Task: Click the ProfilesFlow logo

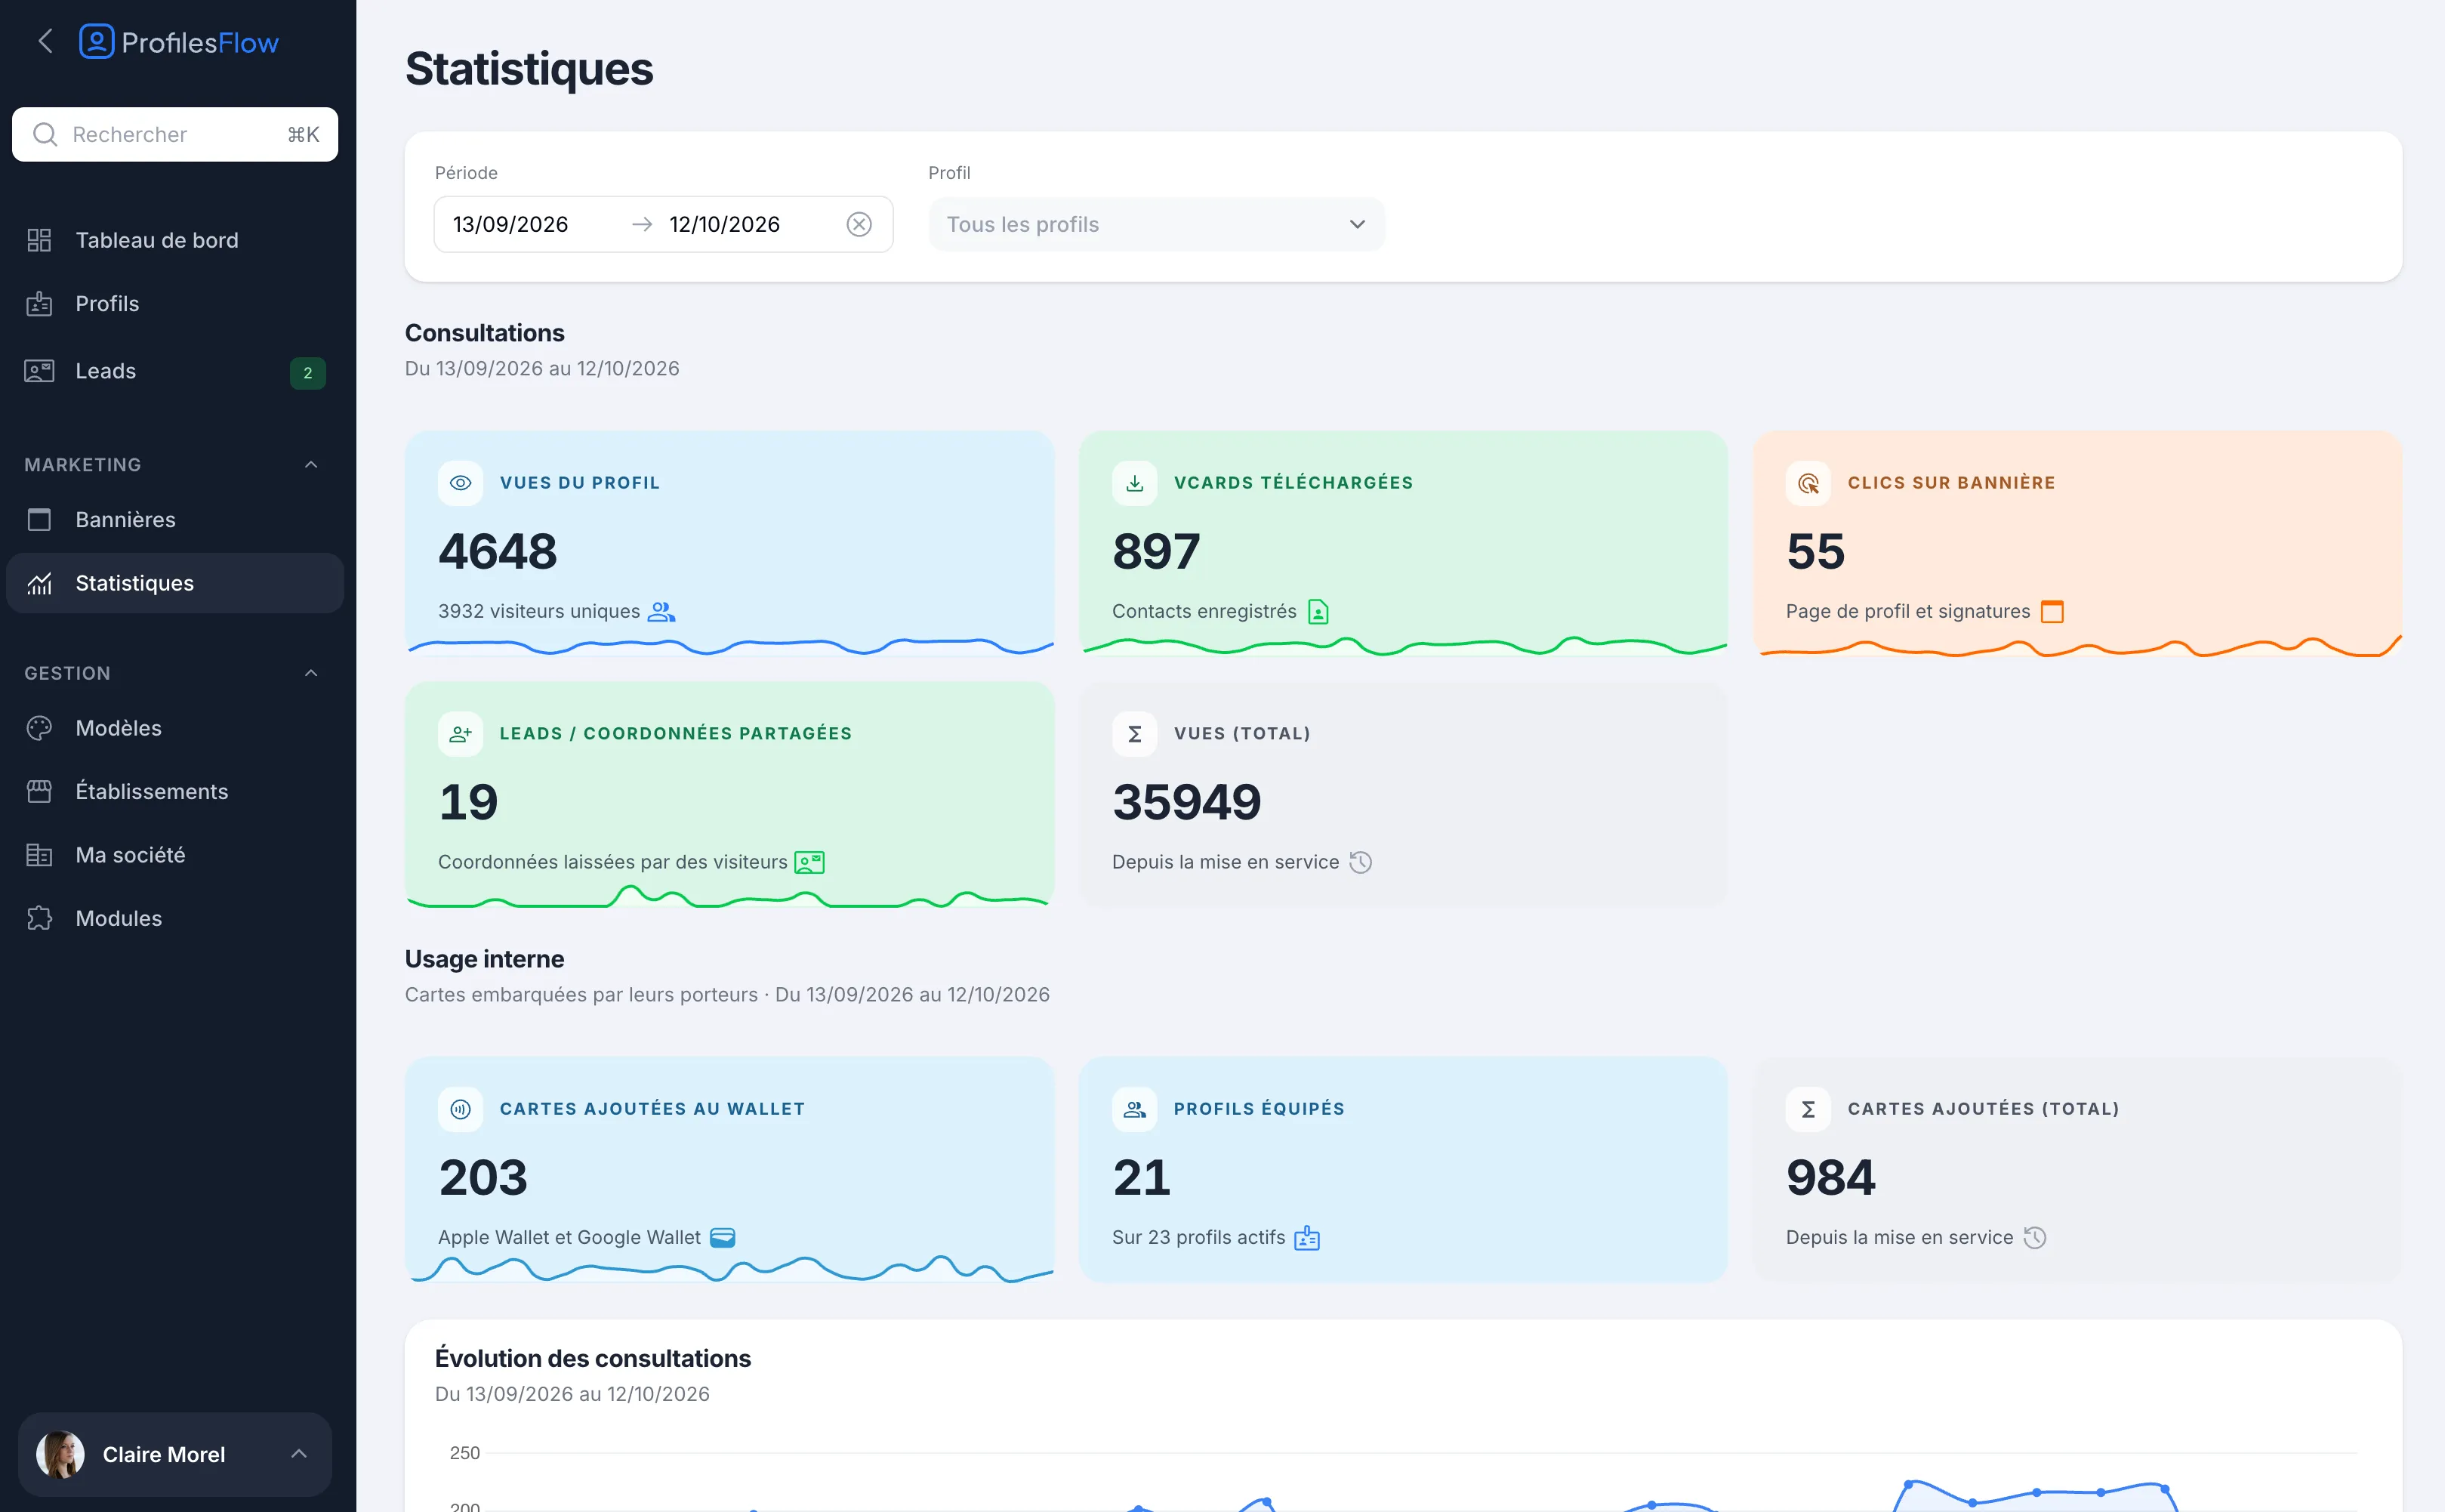Action: [x=179, y=42]
